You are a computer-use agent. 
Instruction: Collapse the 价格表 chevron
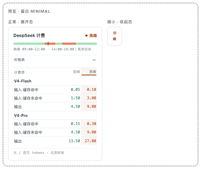point(94,60)
